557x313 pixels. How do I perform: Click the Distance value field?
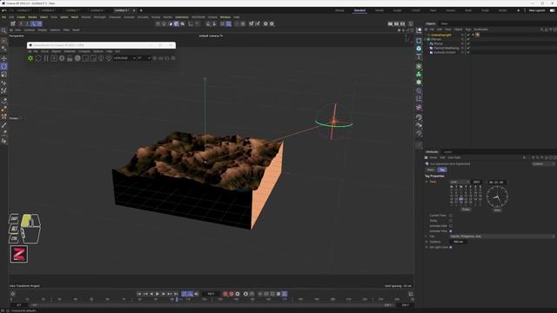[459, 242]
